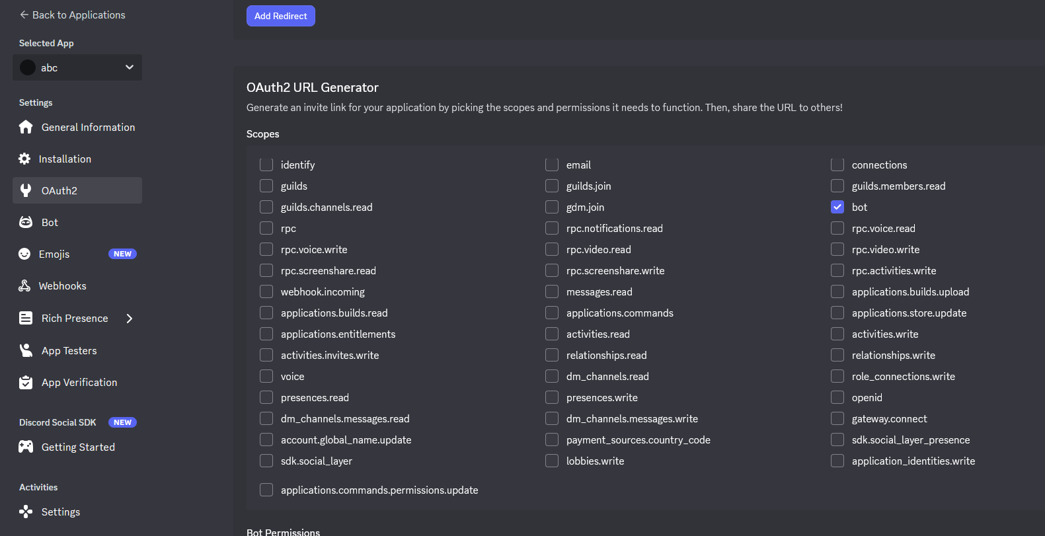Viewport: 1045px width, 536px height.
Task: Click the Webhooks icon in the sidebar
Action: tap(24, 286)
